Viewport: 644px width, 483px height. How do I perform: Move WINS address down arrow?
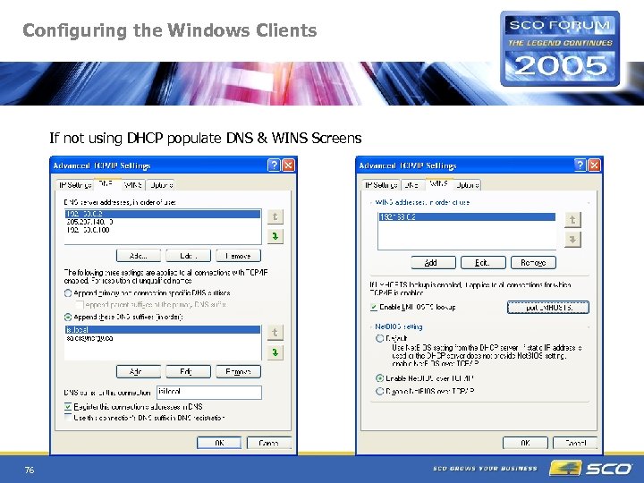(572, 240)
